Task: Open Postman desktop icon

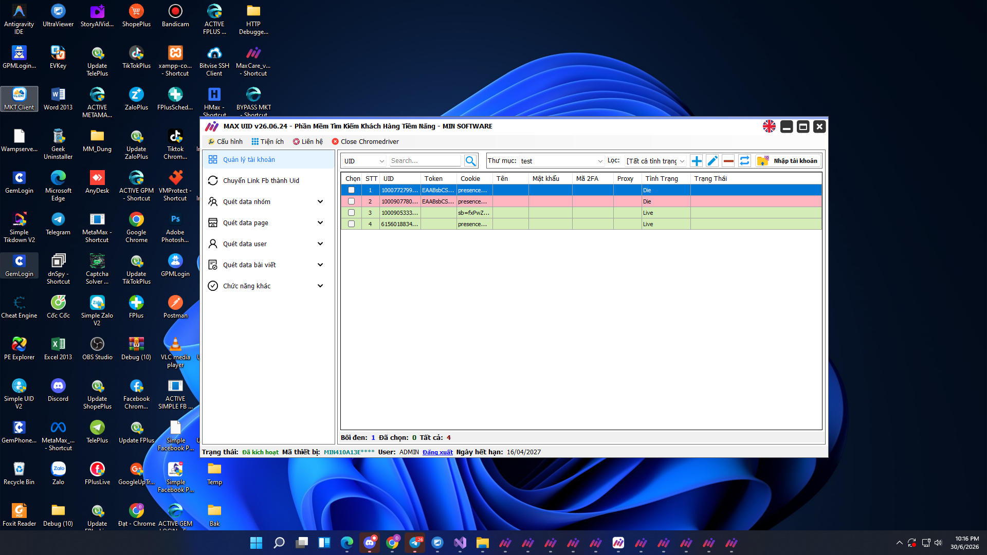Action: [x=175, y=307]
